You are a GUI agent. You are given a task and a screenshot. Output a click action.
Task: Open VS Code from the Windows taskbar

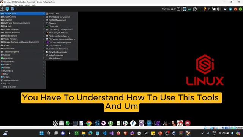tap(104, 133)
